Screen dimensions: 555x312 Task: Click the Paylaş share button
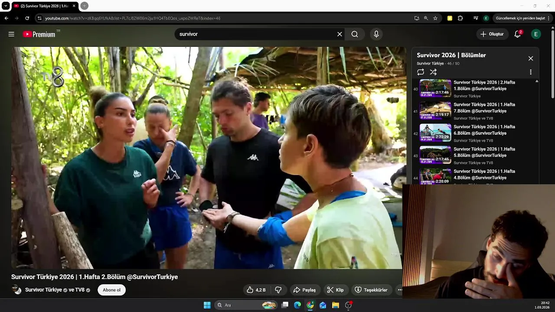[304, 290]
